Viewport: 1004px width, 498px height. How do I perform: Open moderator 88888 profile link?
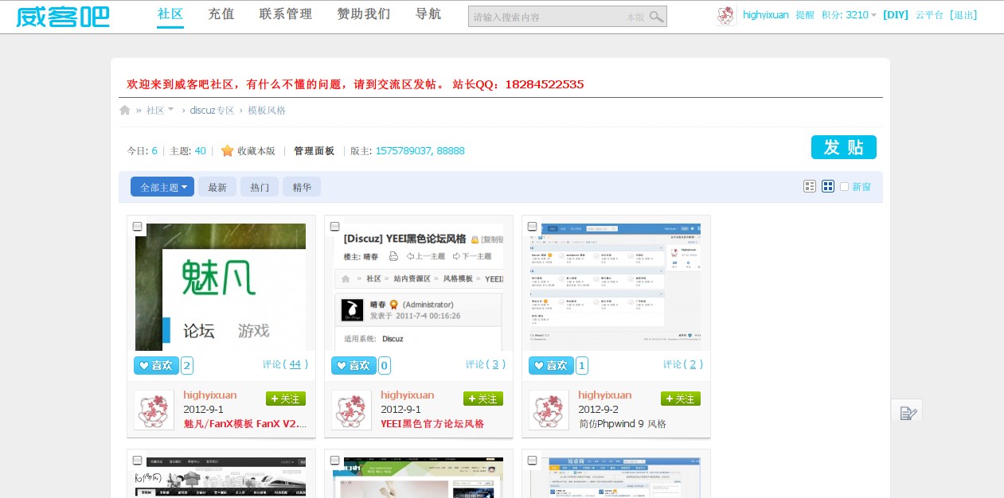pyautogui.click(x=451, y=150)
